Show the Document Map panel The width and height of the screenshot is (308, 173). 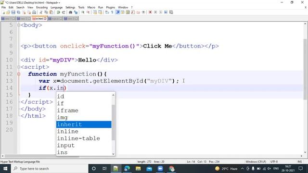pos(128,12)
